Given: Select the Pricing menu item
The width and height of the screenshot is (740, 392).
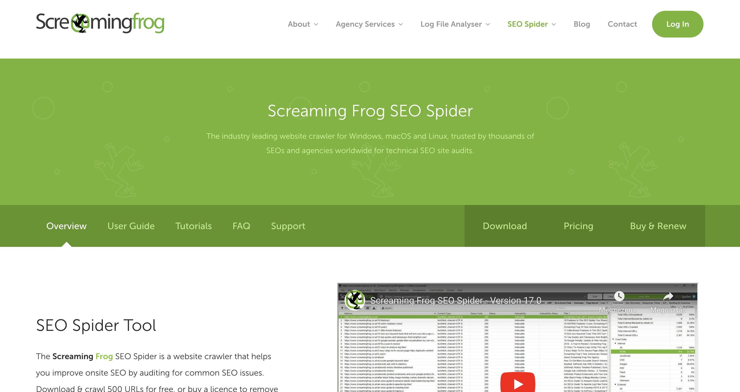Looking at the screenshot, I should 579,226.
